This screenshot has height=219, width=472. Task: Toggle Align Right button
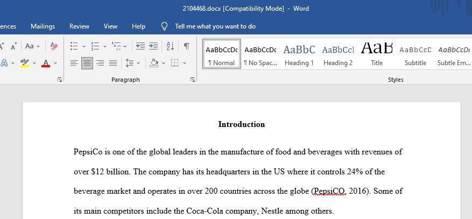coord(100,63)
